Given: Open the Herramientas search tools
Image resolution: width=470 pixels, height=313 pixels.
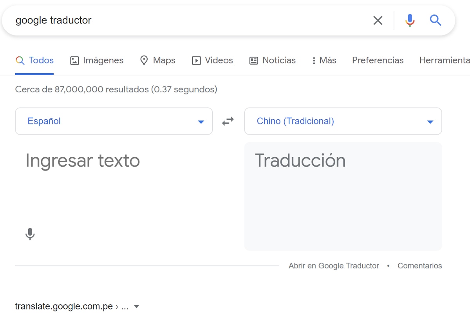Looking at the screenshot, I should click(444, 61).
